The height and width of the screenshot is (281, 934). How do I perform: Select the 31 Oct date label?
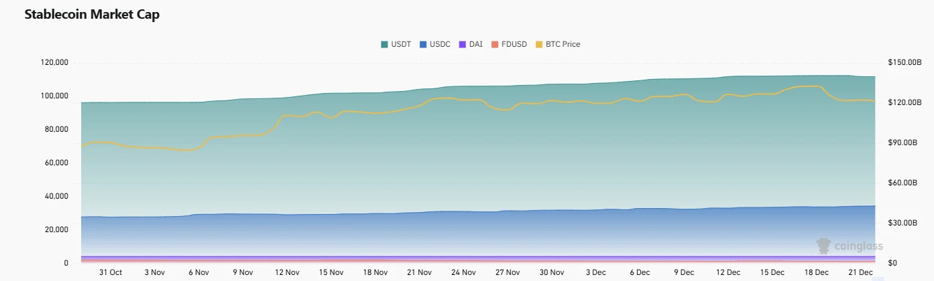[x=111, y=272]
